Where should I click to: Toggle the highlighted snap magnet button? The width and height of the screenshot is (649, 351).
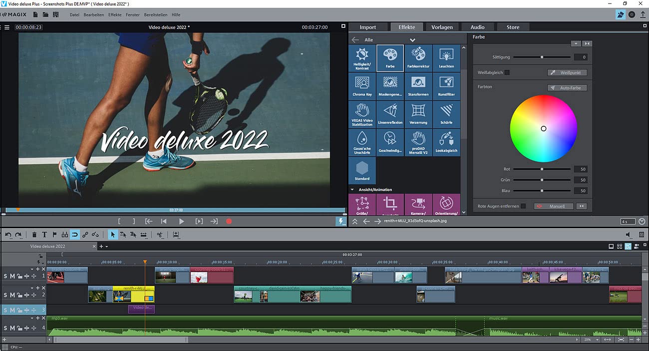[75, 234]
